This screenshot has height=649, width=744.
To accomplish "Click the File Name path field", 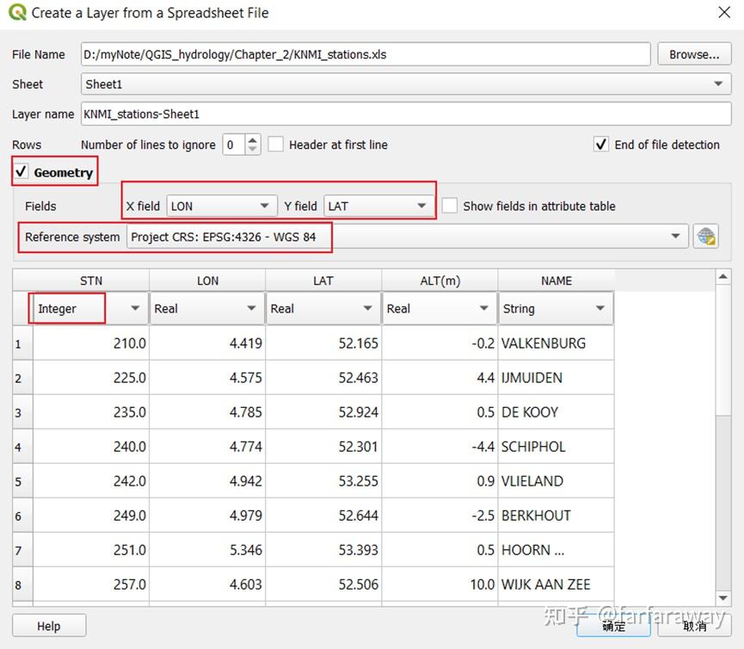I will pyautogui.click(x=366, y=54).
